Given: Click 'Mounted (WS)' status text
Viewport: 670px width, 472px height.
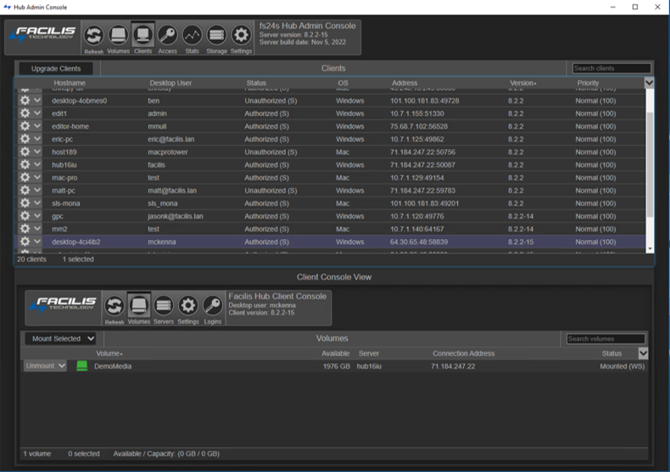Looking at the screenshot, I should coord(623,366).
